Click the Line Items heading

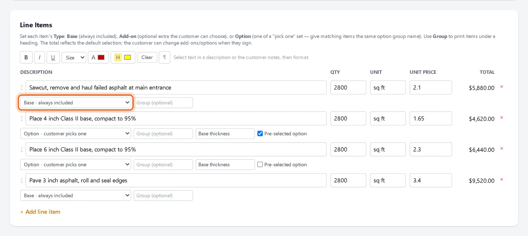coord(36,25)
